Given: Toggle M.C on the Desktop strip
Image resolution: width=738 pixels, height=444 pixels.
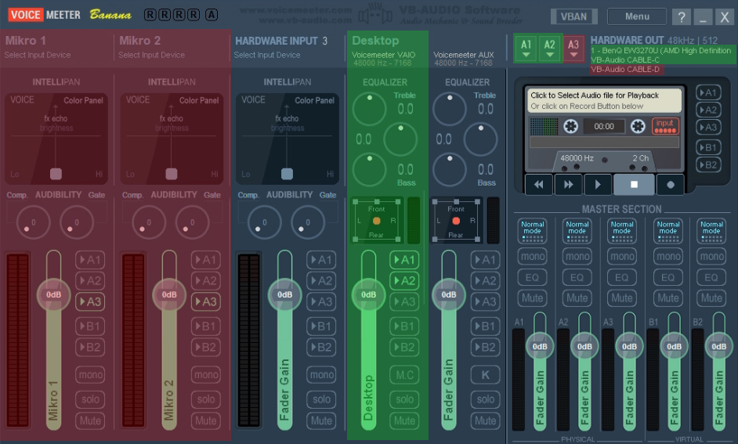Looking at the screenshot, I should (x=404, y=375).
